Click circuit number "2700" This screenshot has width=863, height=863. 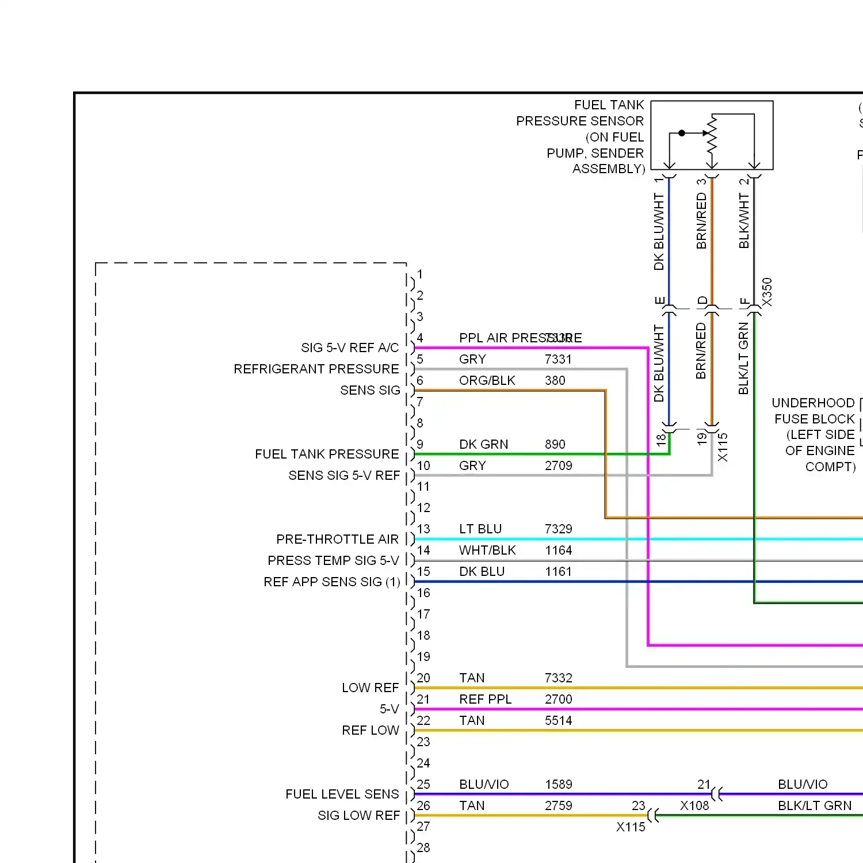[559, 699]
